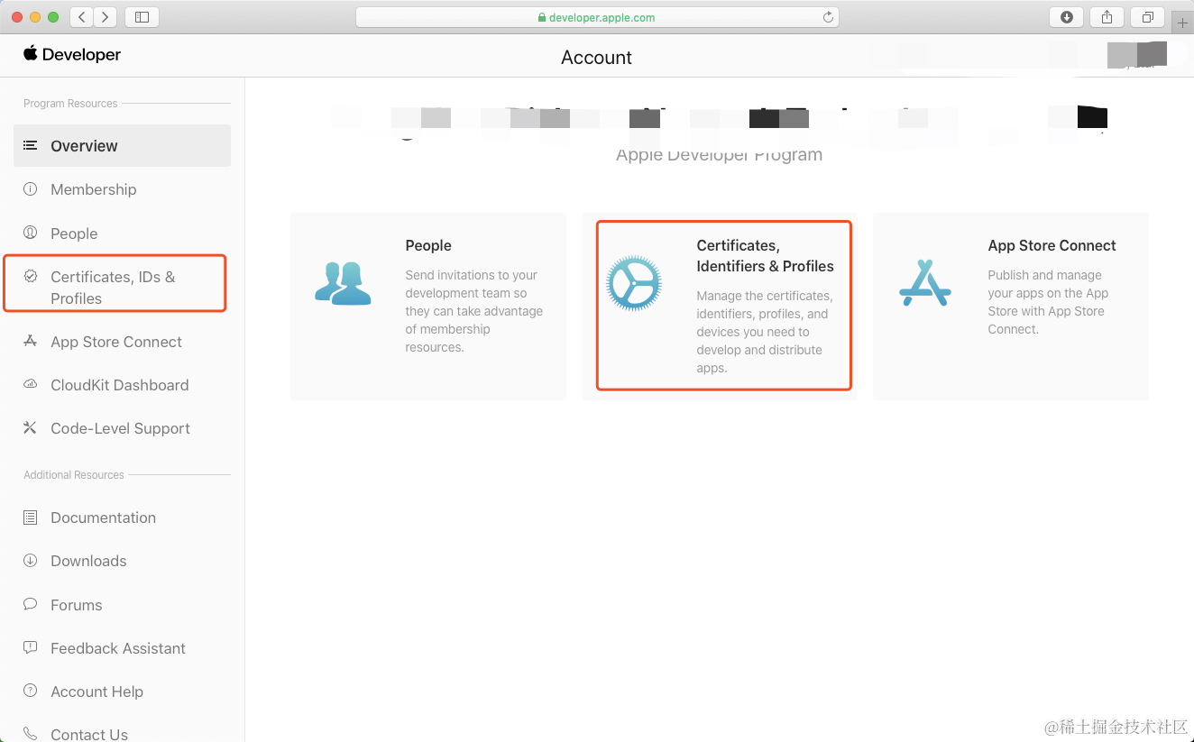Open a new tab with plus button
Screen dimensions: 1194x742
tap(1182, 23)
